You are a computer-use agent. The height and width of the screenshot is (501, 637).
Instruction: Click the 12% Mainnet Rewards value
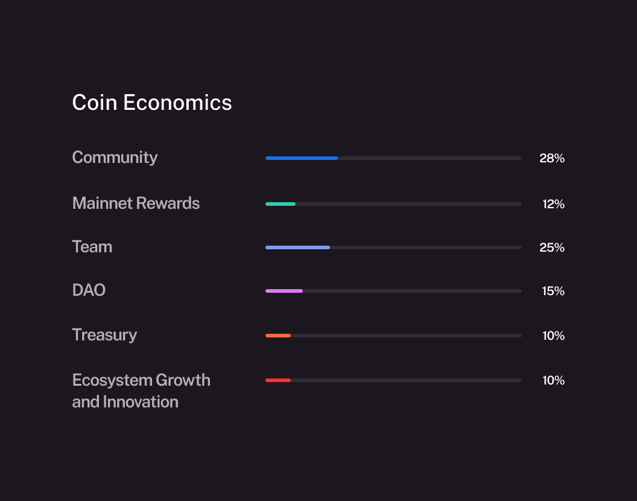(553, 204)
